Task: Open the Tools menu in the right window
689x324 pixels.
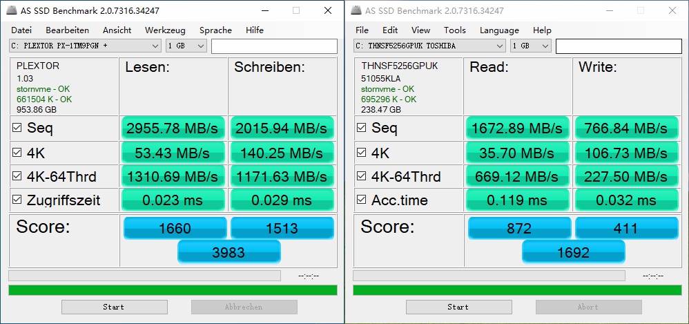Action: pos(455,30)
